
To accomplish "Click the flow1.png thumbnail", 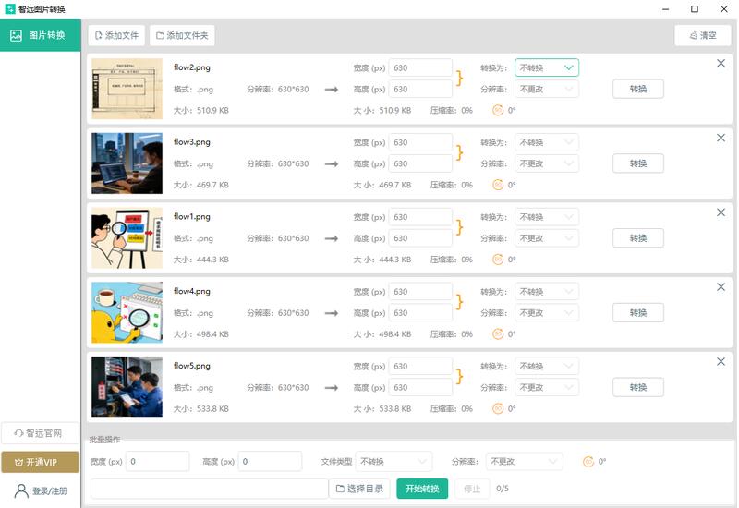I will click(x=127, y=238).
